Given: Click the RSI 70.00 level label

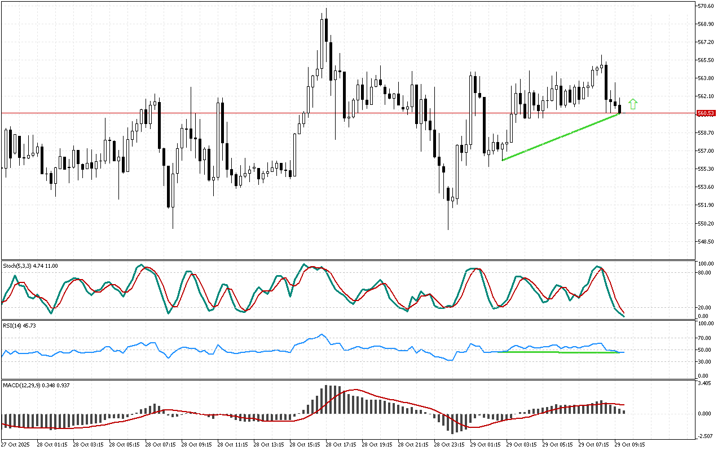Looking at the screenshot, I should point(705,338).
